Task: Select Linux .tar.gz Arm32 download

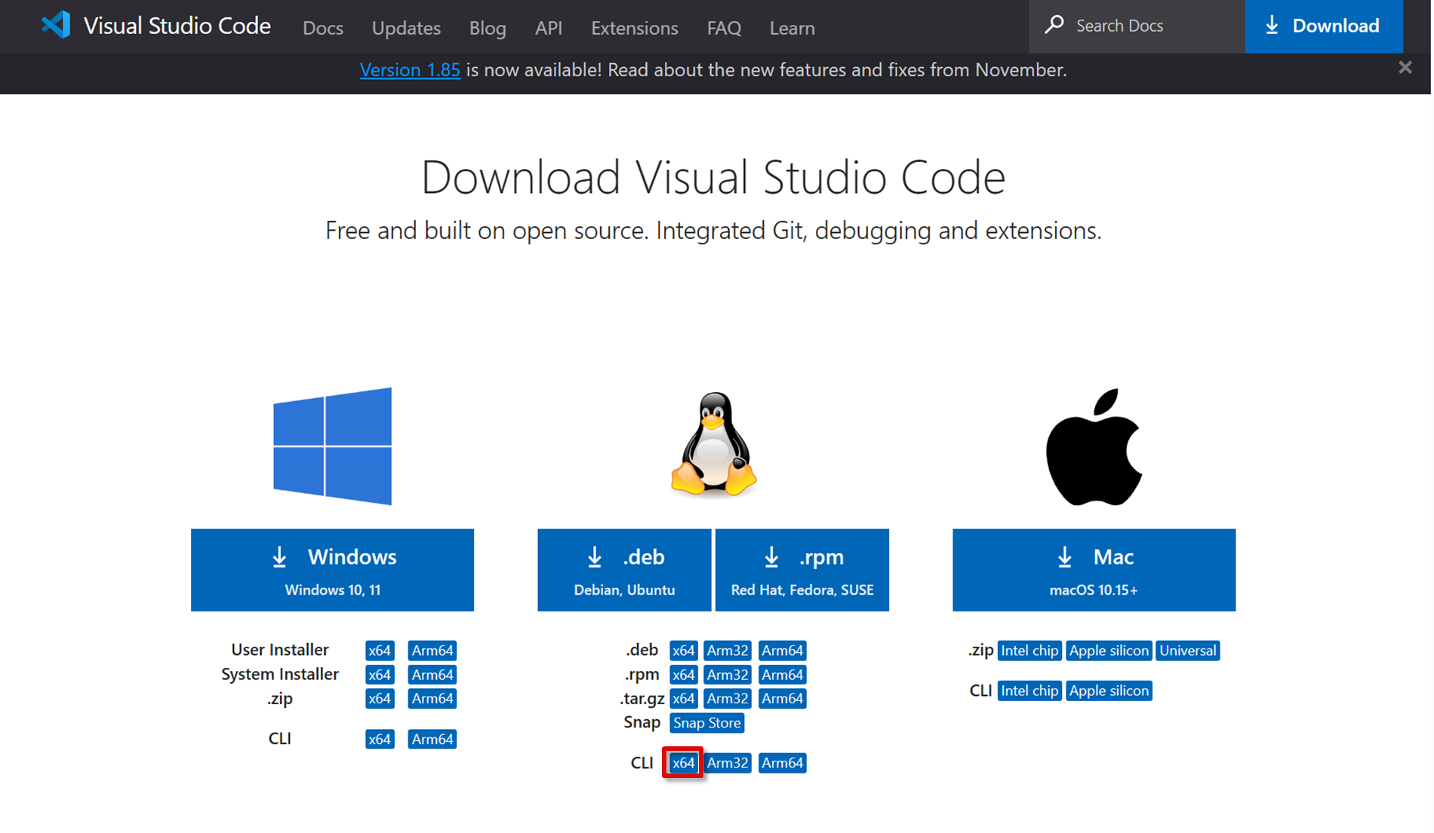Action: tap(728, 699)
